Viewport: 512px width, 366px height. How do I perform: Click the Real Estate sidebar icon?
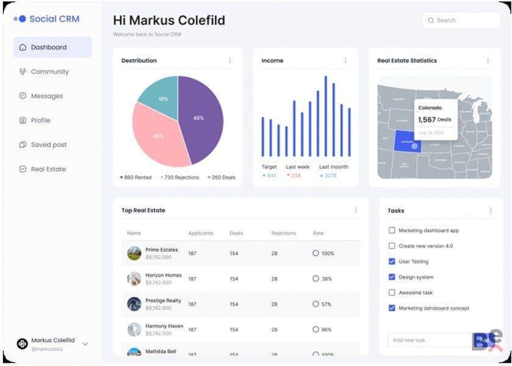[x=23, y=169]
